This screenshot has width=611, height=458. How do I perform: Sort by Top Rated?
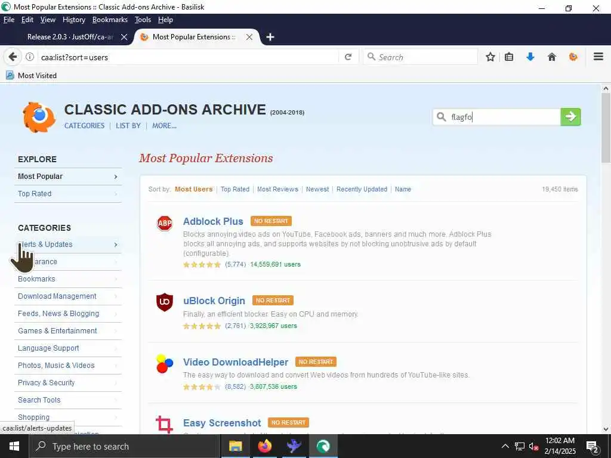235,189
